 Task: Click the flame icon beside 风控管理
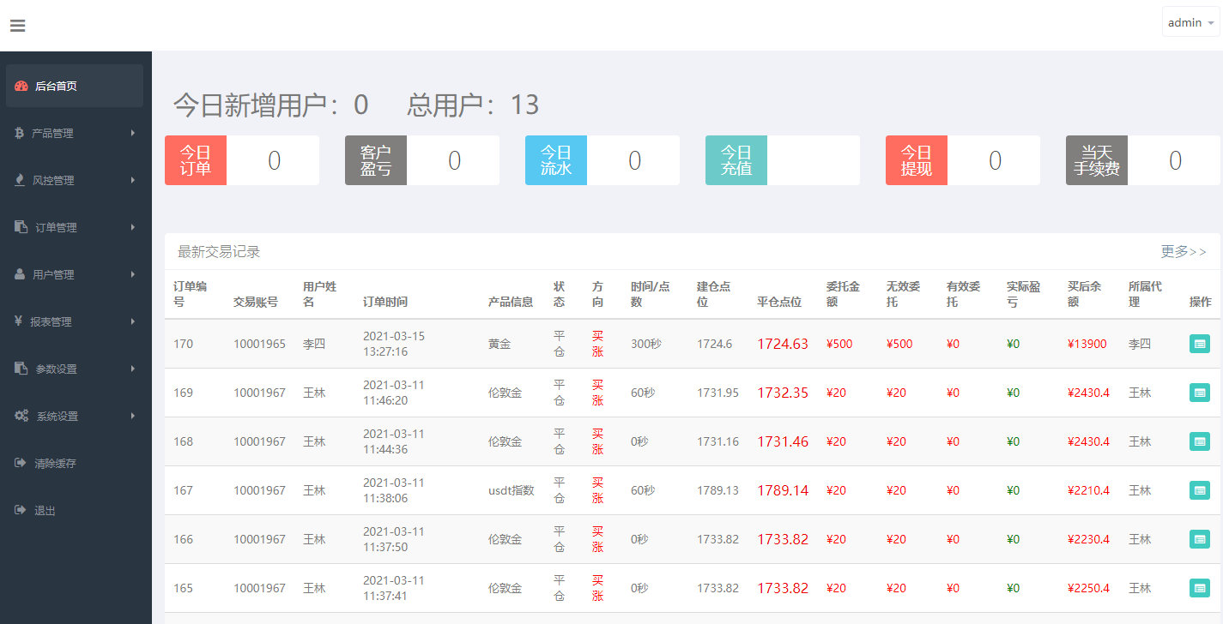pos(20,180)
